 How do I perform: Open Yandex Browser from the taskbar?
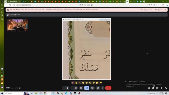[49, 93]
